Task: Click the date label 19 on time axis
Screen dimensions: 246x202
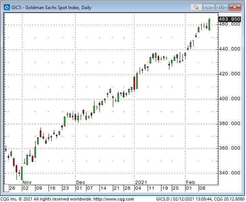Action: pos(165,188)
